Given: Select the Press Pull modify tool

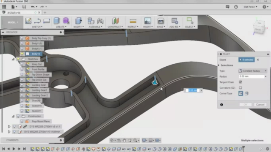Looking at the screenshot, I should pyautogui.click(x=78, y=21).
